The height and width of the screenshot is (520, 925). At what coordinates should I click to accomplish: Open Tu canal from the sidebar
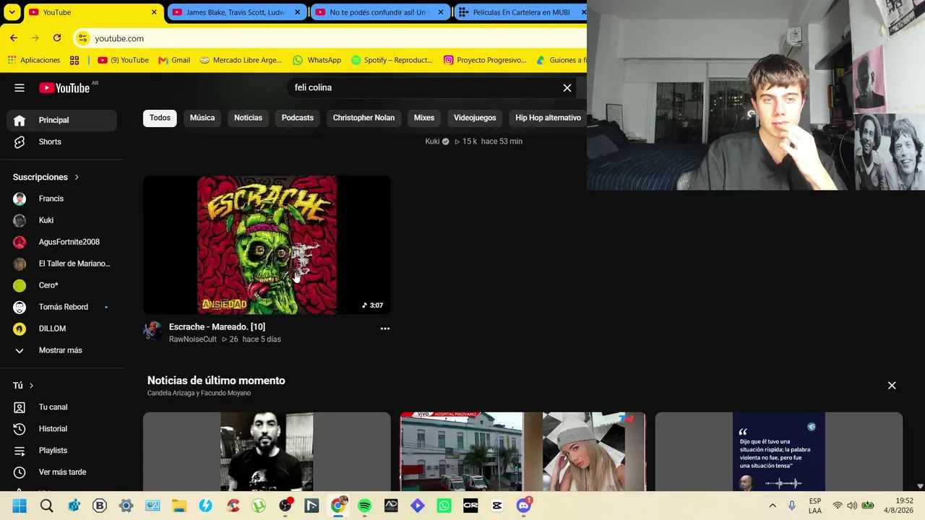(61, 407)
